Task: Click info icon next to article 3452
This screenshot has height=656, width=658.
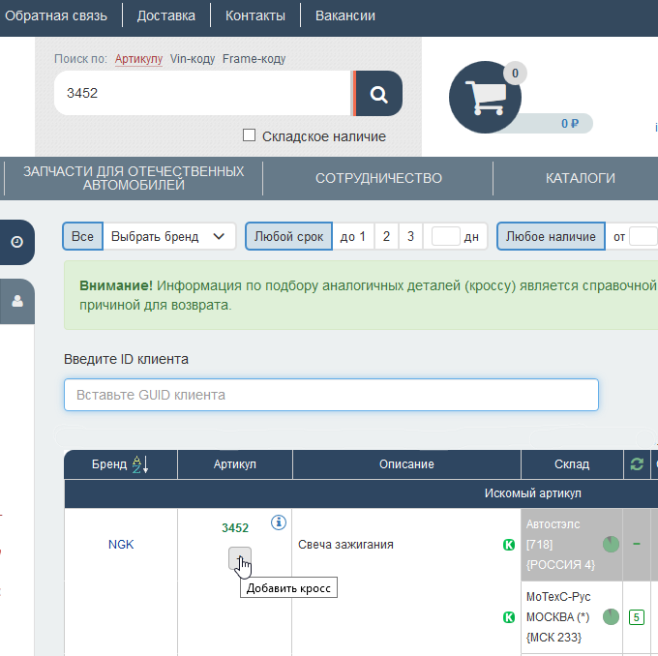Action: (x=279, y=522)
